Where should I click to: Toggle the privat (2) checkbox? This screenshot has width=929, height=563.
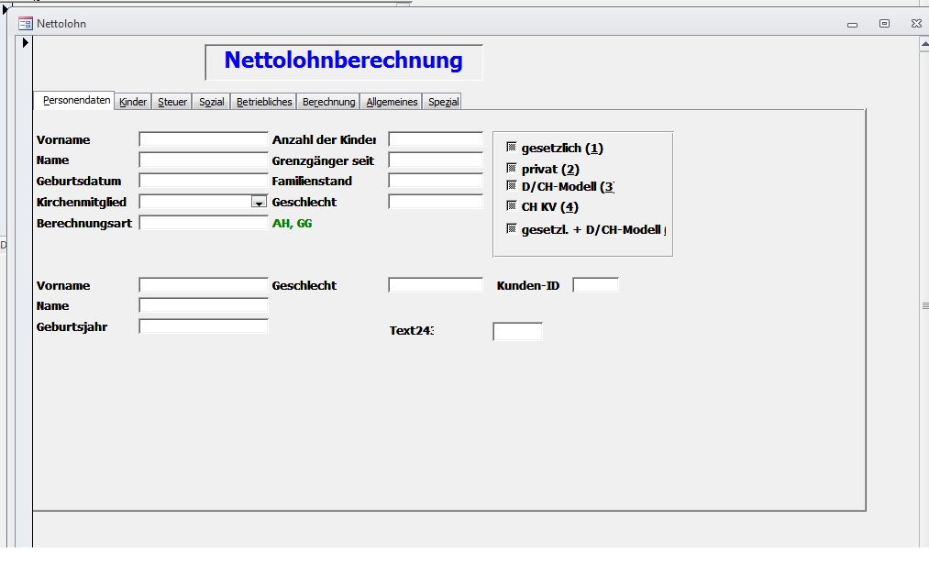click(x=512, y=168)
